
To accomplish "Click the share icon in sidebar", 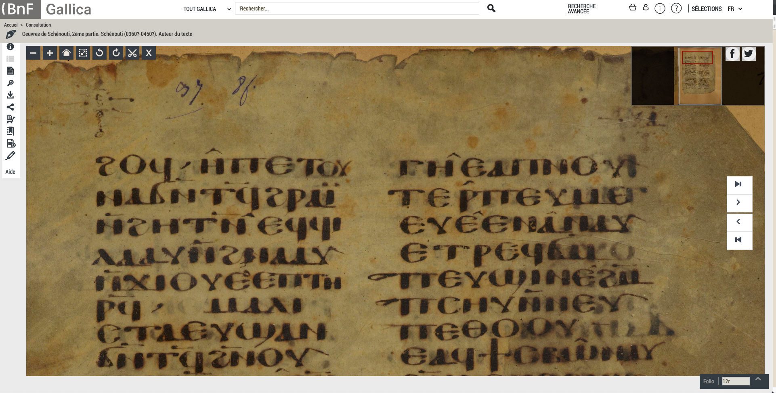I will coord(10,107).
